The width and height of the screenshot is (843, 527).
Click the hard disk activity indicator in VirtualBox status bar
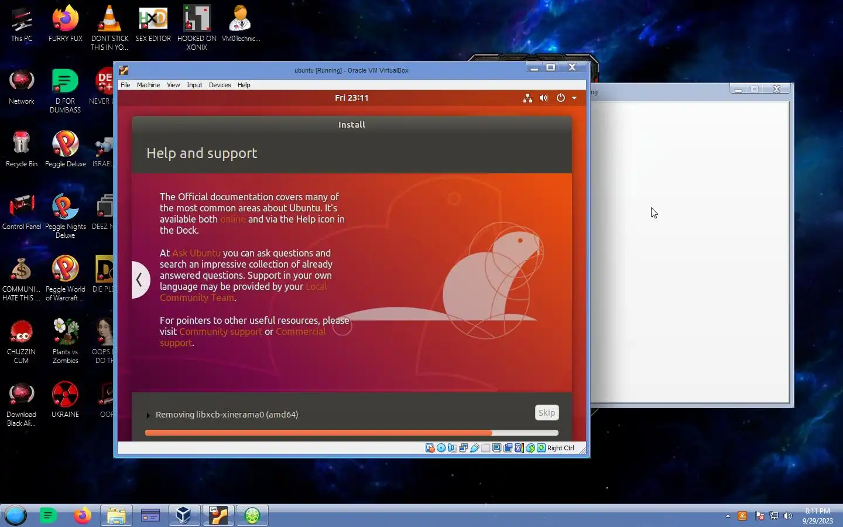click(430, 448)
